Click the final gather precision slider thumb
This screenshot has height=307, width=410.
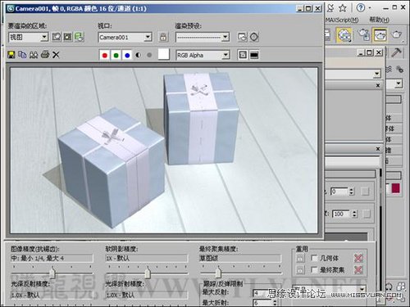(218, 273)
